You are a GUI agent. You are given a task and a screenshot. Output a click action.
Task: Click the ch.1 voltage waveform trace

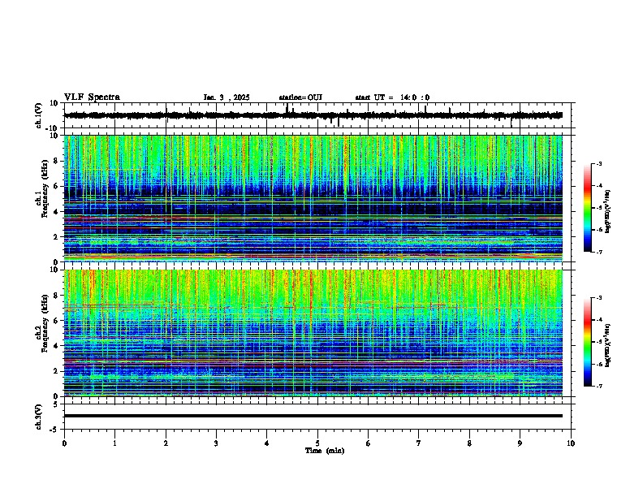tap(313, 115)
